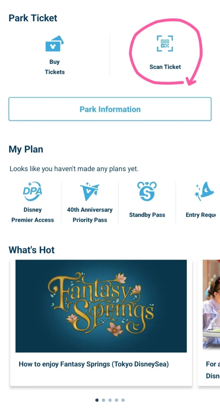
Task: Open the Scan Ticket QR code icon
Action: pos(165,44)
